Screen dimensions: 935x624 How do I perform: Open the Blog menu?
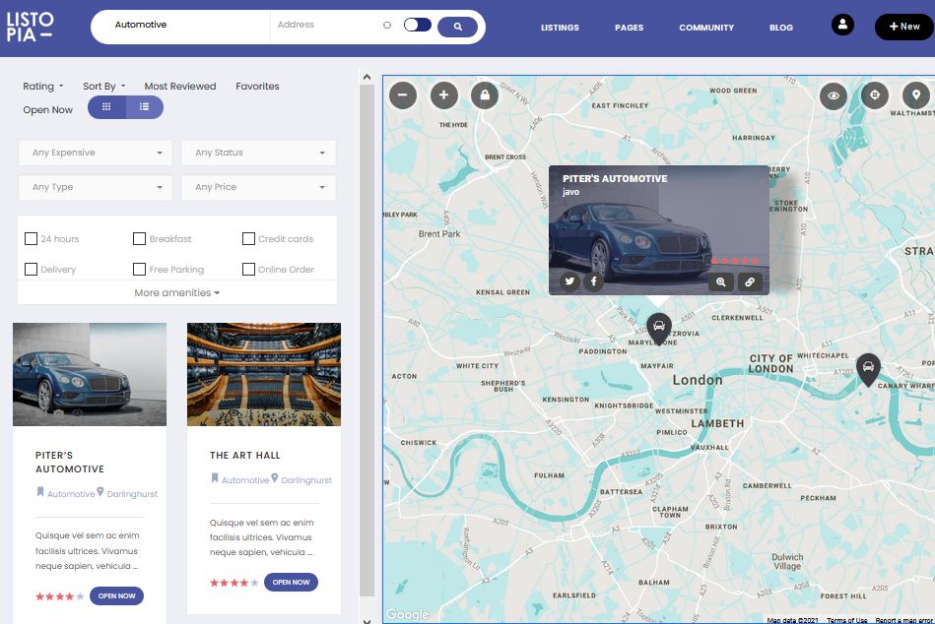(781, 28)
